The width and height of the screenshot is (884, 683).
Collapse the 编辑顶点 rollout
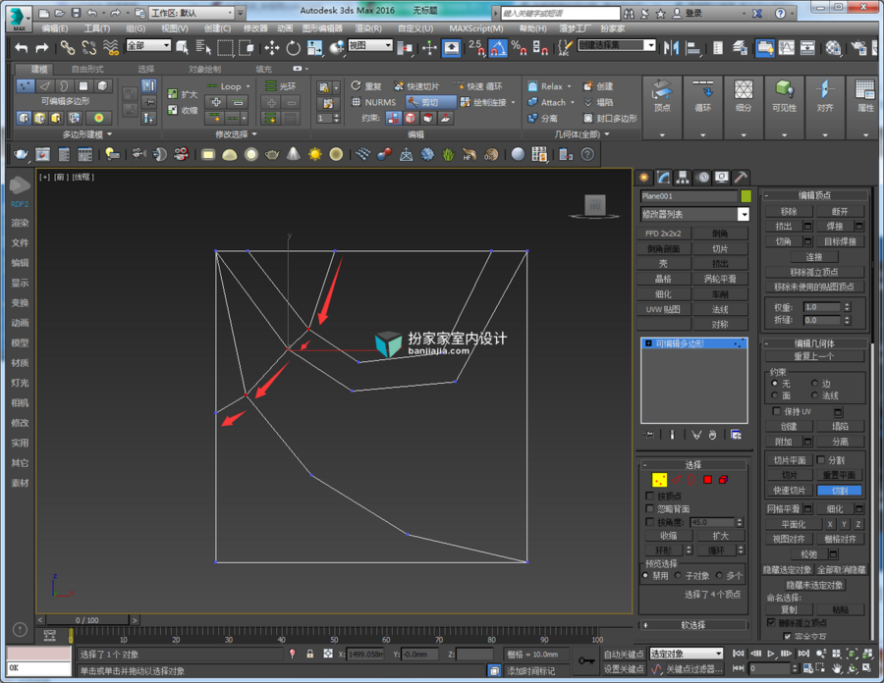(x=814, y=195)
